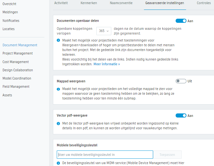Navigate to Cost Management in sidebar
The width and height of the screenshot is (214, 166).
16,62
